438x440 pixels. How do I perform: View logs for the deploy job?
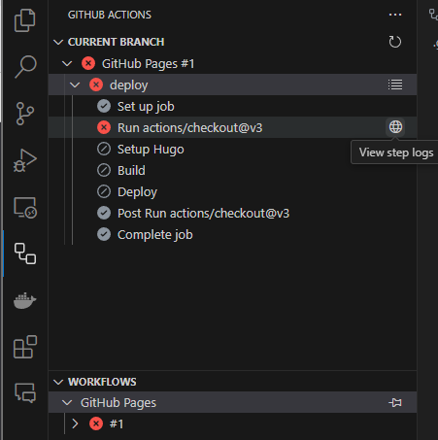tap(395, 85)
